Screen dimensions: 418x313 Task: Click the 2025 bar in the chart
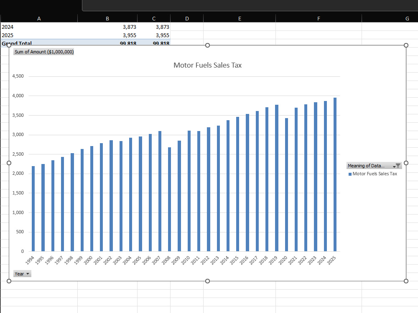(x=335, y=174)
